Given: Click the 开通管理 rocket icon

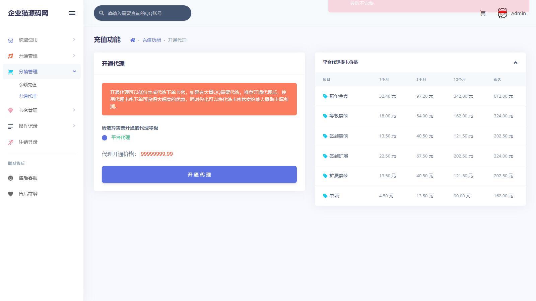Looking at the screenshot, I should [x=11, y=56].
